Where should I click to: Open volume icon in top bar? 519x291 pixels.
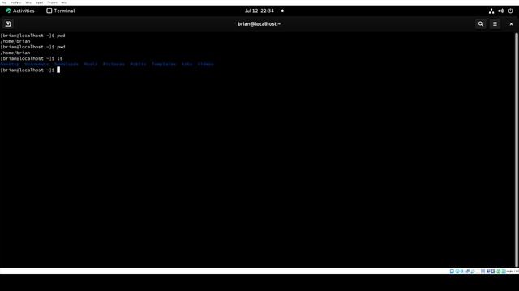[x=501, y=11]
